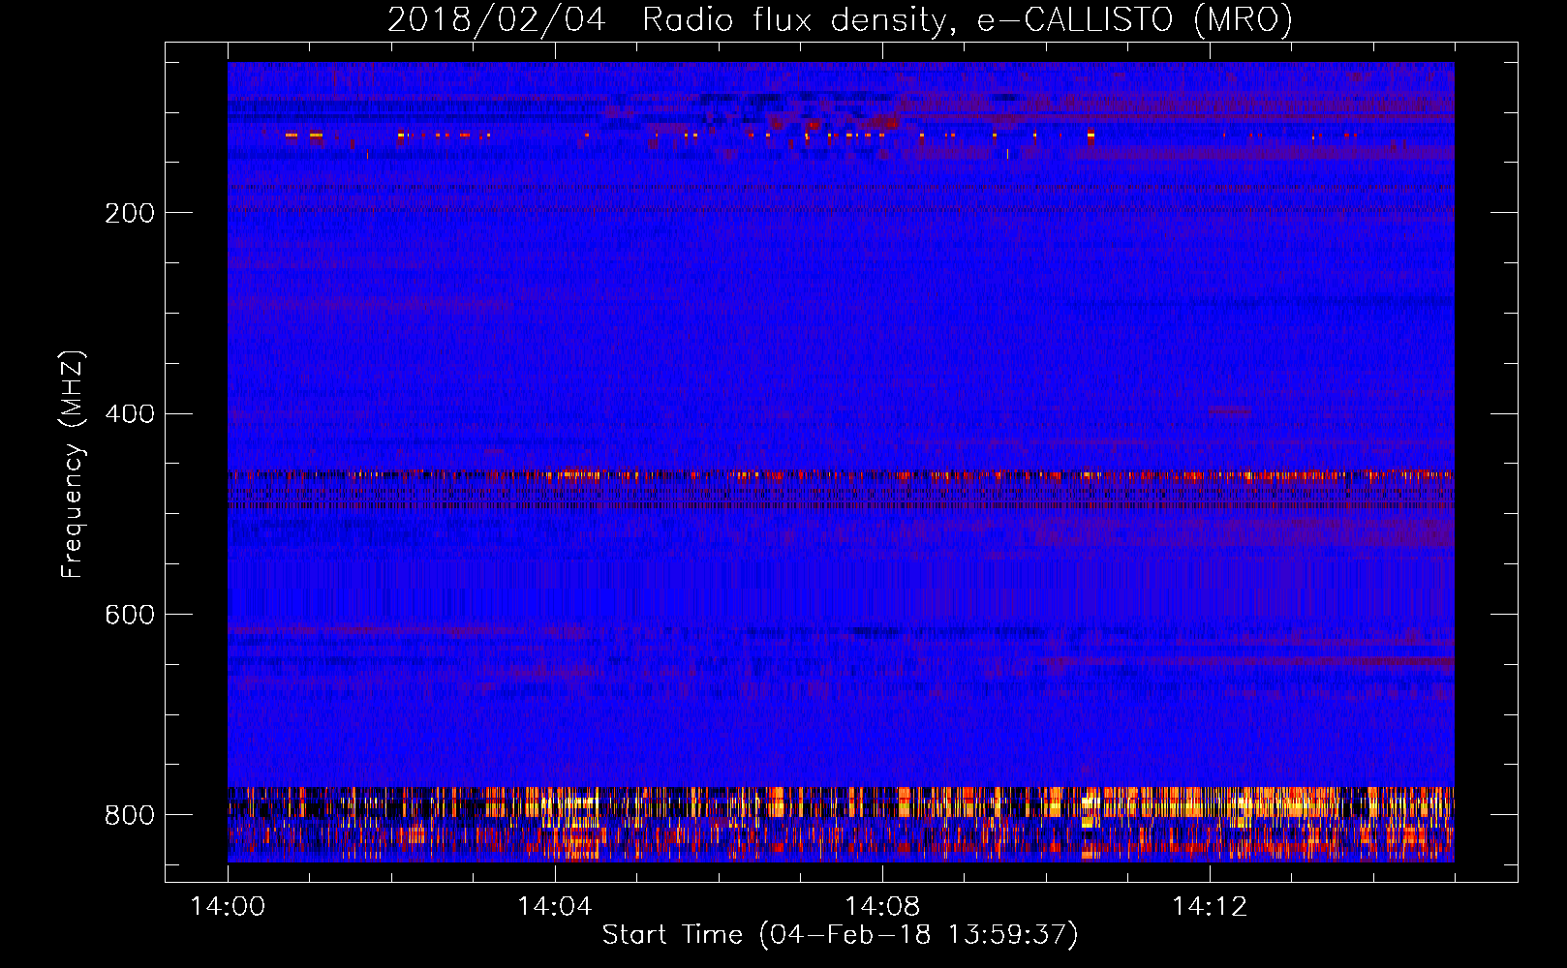Click the 800 MHz frequency tick label
The height and width of the screenshot is (968, 1567).
(130, 816)
